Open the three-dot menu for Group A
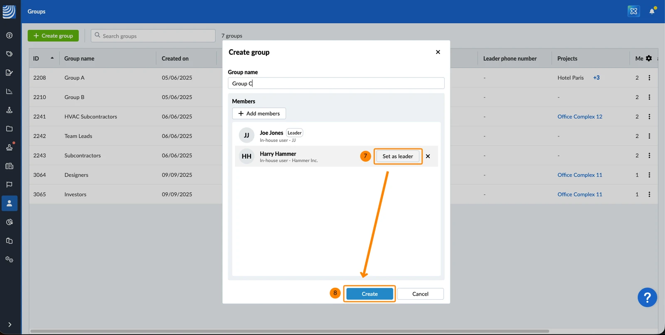This screenshot has width=665, height=335. point(649,78)
